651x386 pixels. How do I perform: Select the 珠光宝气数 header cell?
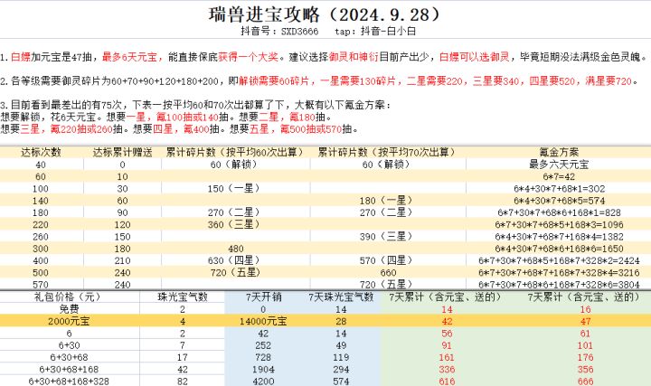pyautogui.click(x=183, y=297)
